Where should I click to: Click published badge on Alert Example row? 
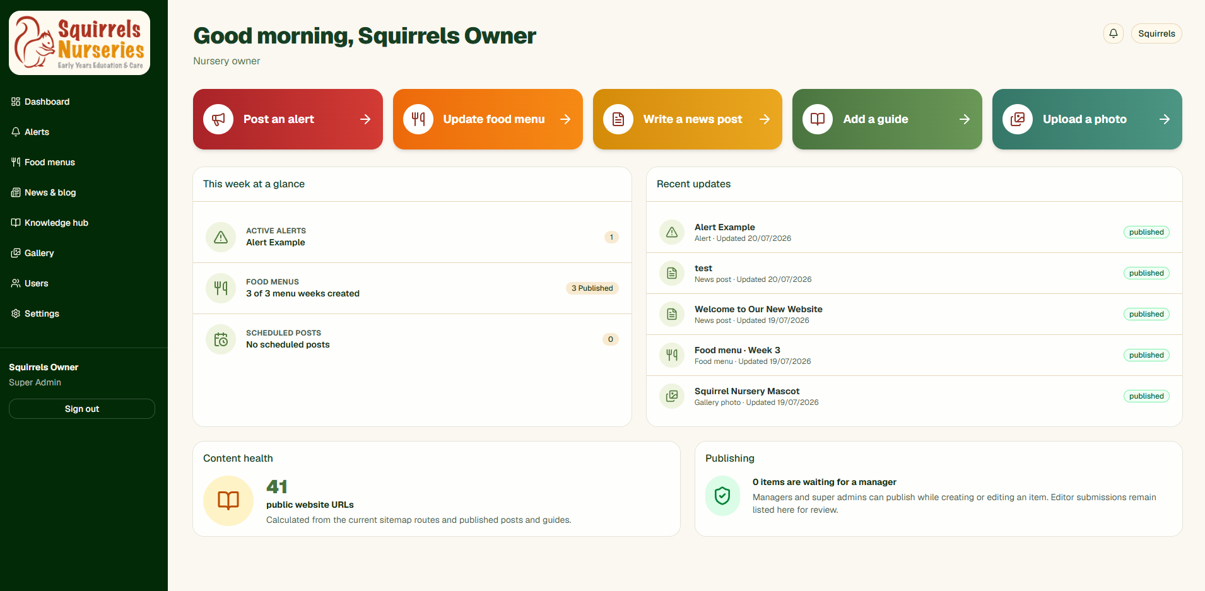(1146, 232)
